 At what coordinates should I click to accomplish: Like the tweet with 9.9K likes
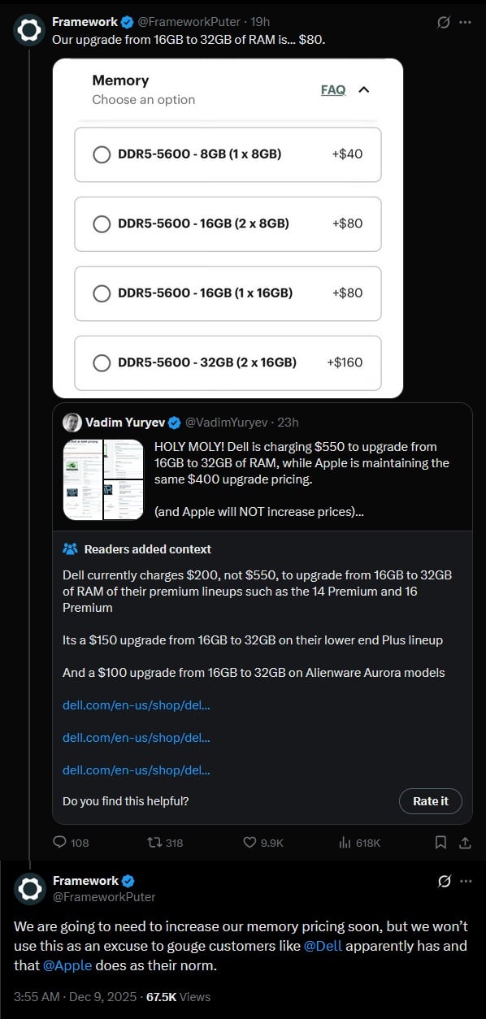(250, 843)
